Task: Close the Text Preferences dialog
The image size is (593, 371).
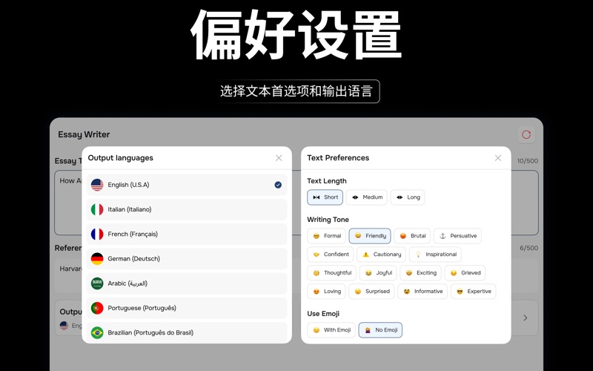Action: (x=498, y=158)
